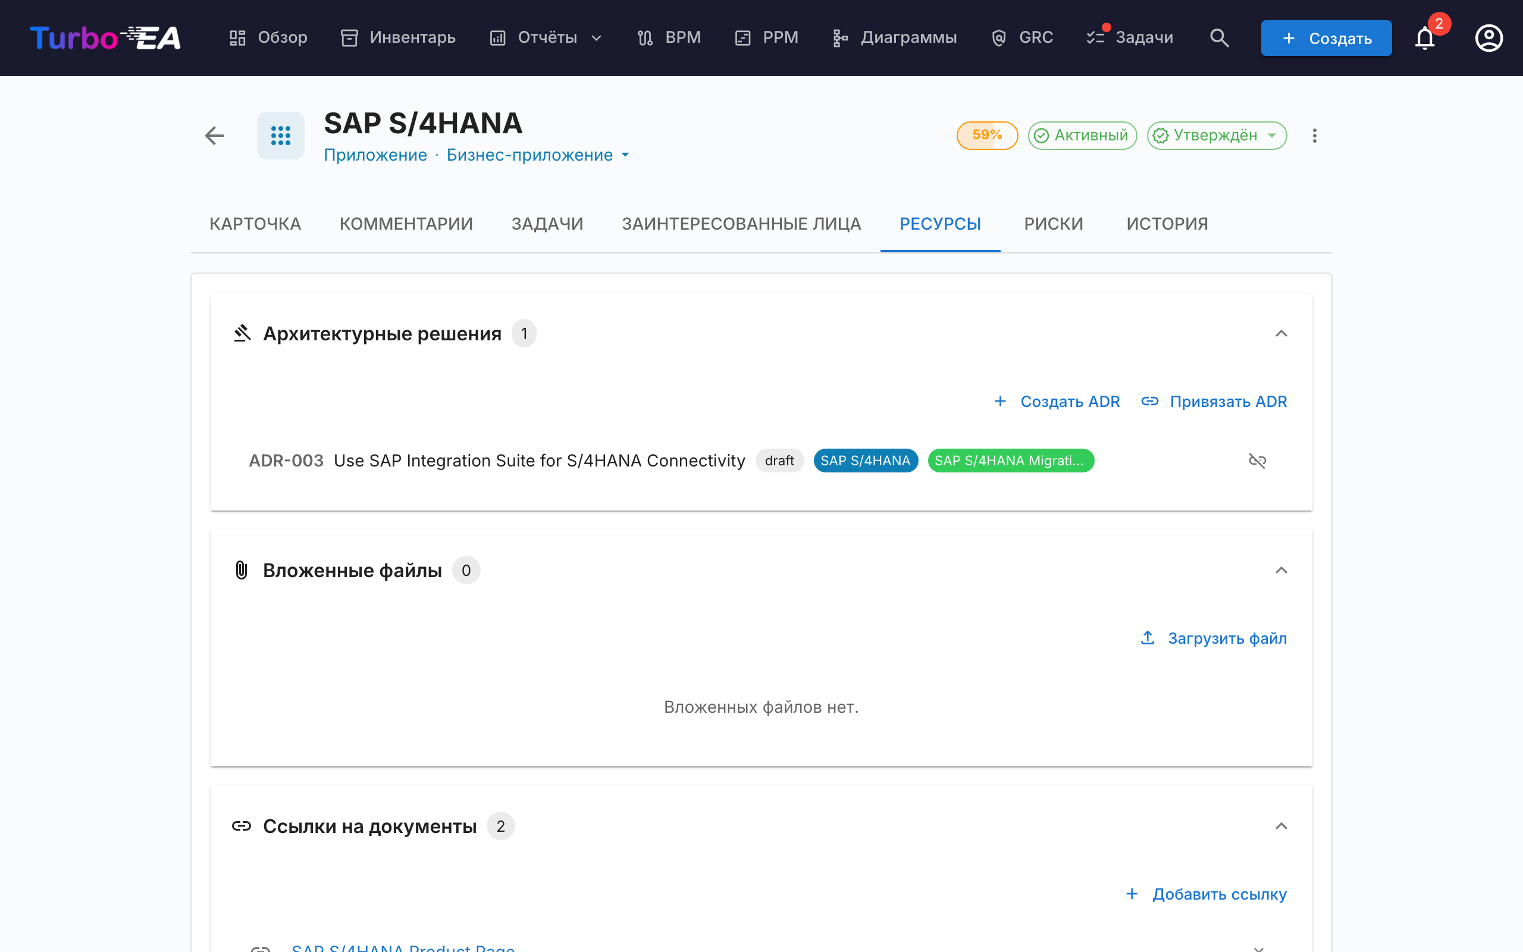Screen dimensions: 1523x952
Task: Click the blue SAP S/4HANA chip
Action: coord(866,461)
